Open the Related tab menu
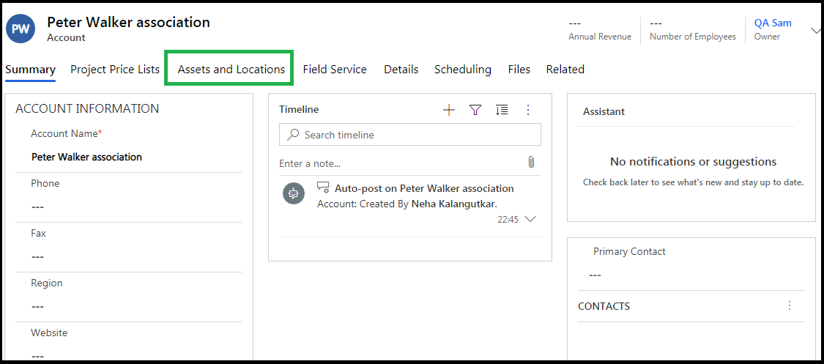 565,70
